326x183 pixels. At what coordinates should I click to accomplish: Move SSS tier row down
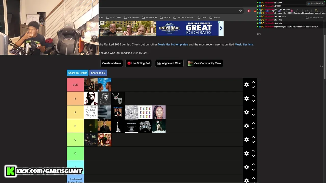pos(253,87)
